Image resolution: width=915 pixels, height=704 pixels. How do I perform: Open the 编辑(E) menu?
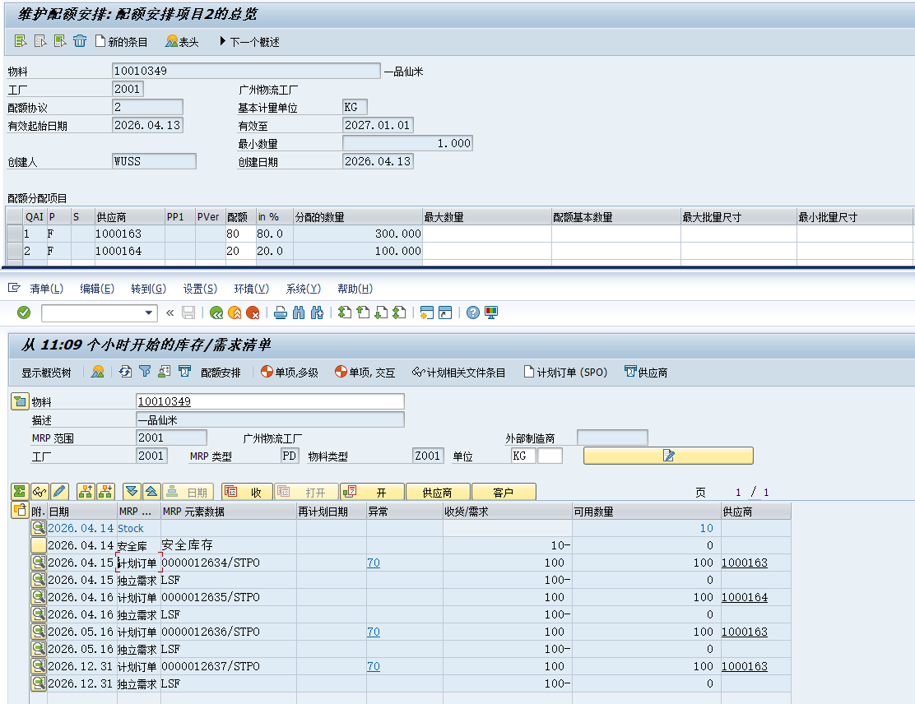tap(96, 289)
